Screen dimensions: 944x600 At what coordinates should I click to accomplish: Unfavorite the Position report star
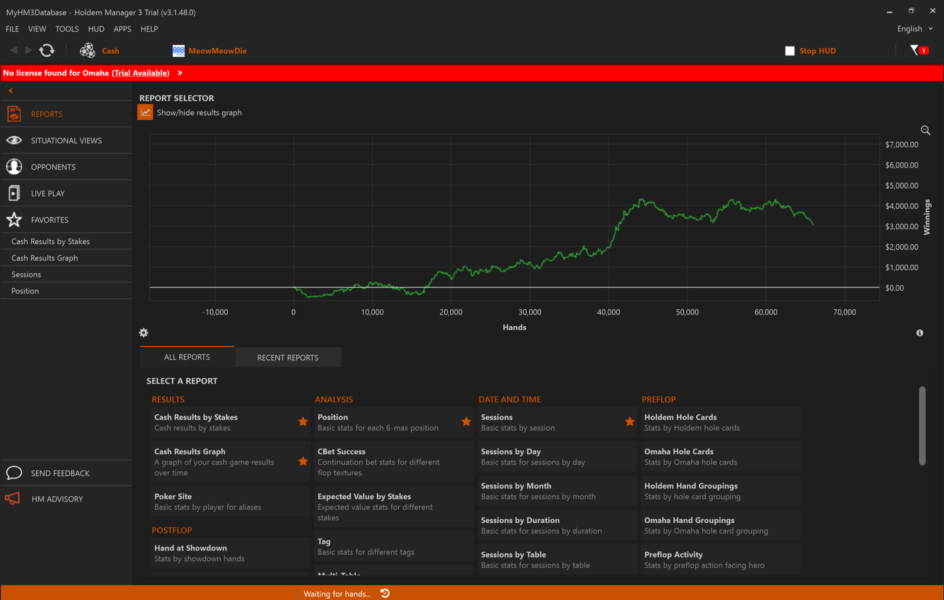click(466, 421)
